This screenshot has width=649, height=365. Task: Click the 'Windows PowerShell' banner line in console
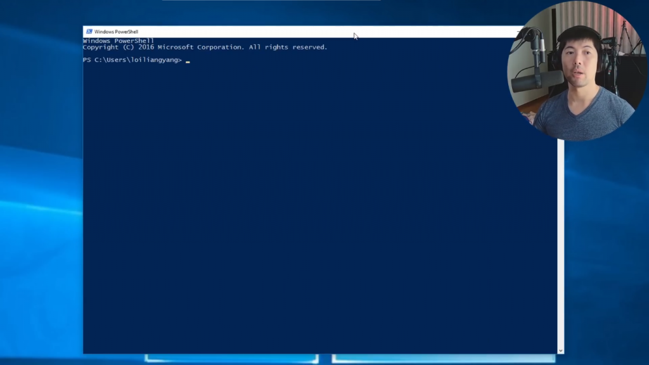coord(119,41)
